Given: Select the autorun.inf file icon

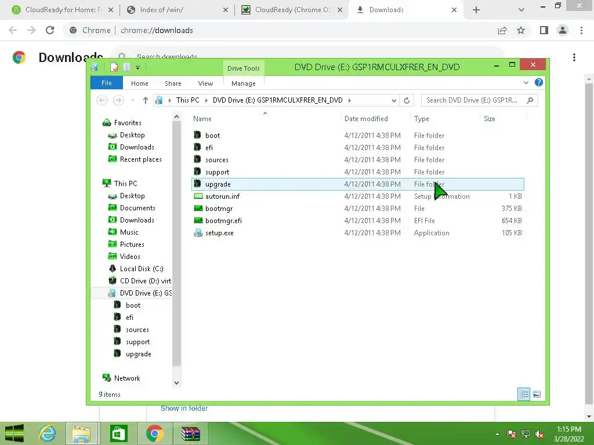Looking at the screenshot, I should (198, 196).
